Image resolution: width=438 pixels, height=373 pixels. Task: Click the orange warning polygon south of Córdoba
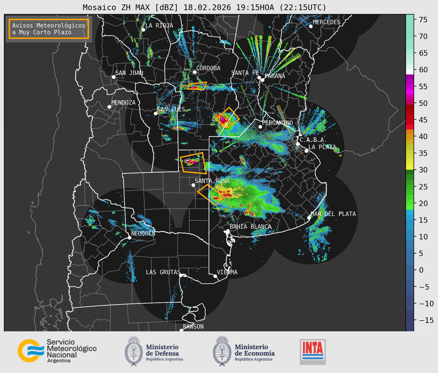click(197, 86)
